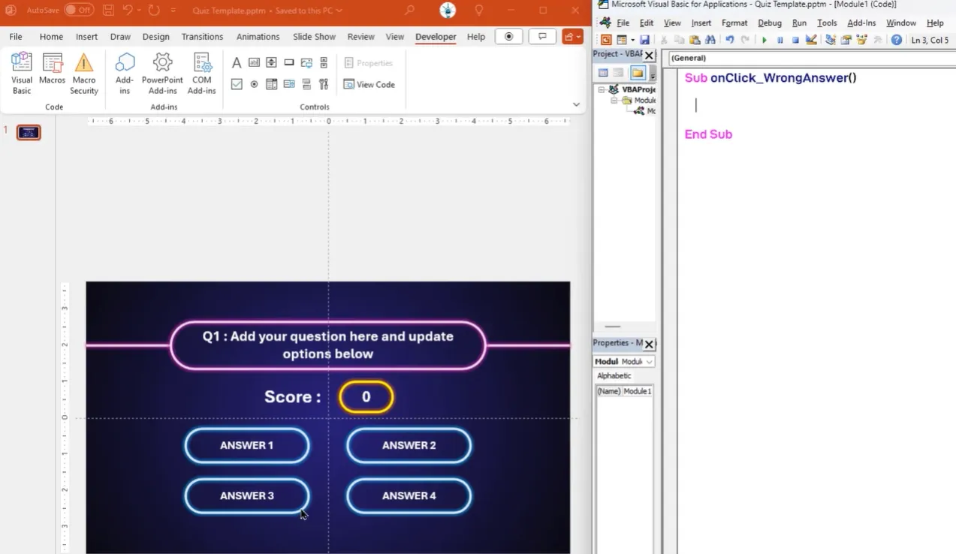Collapse the VBAProject tree node
The height and width of the screenshot is (554, 956).
[602, 89]
